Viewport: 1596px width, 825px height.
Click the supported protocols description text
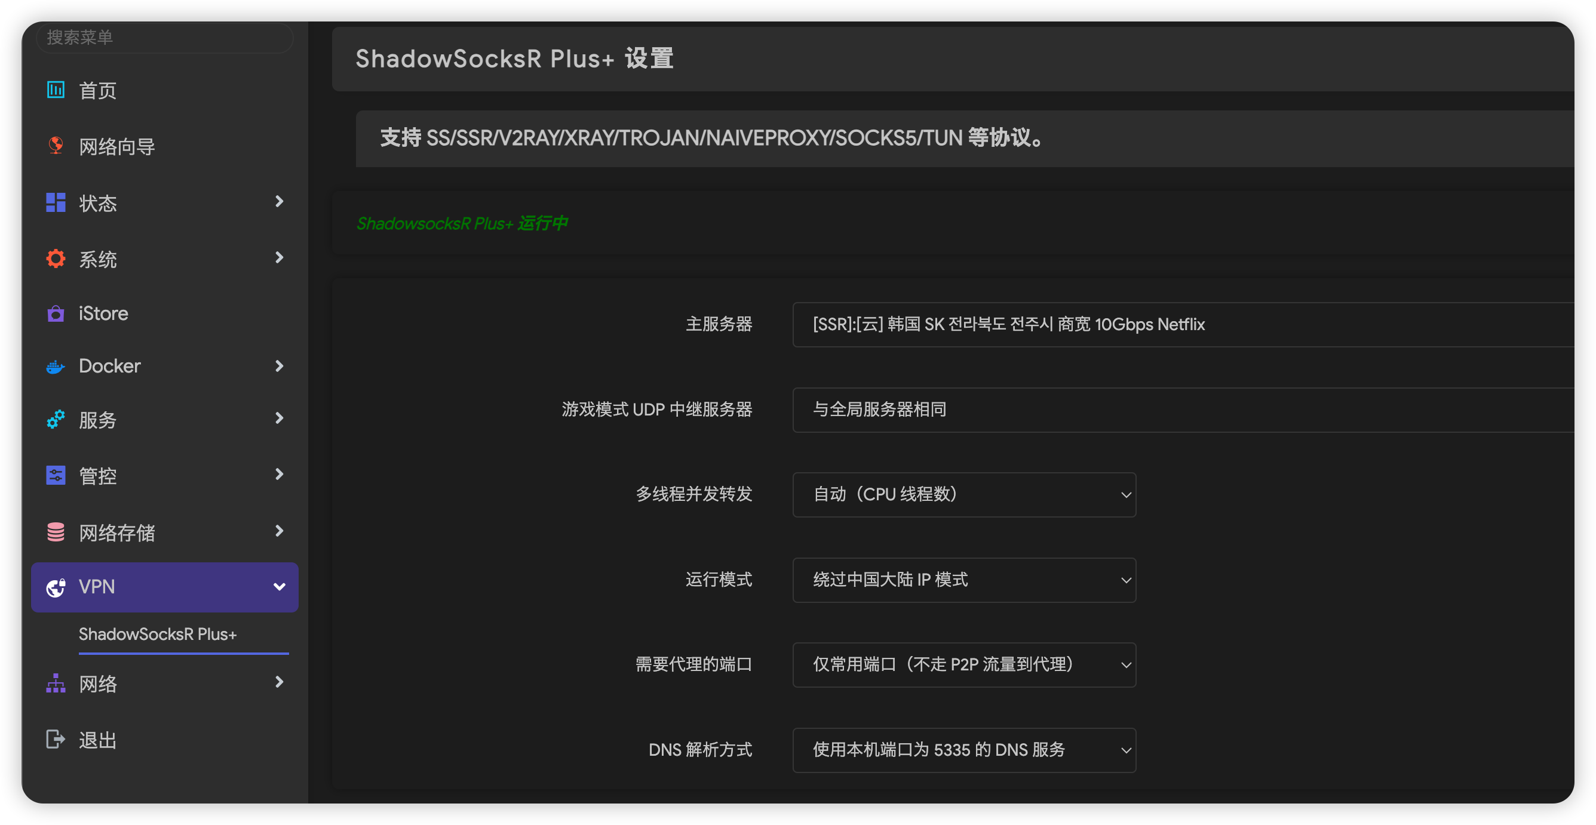tap(712, 137)
